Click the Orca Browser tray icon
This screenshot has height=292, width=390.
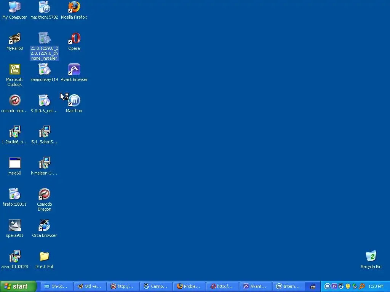341,286
